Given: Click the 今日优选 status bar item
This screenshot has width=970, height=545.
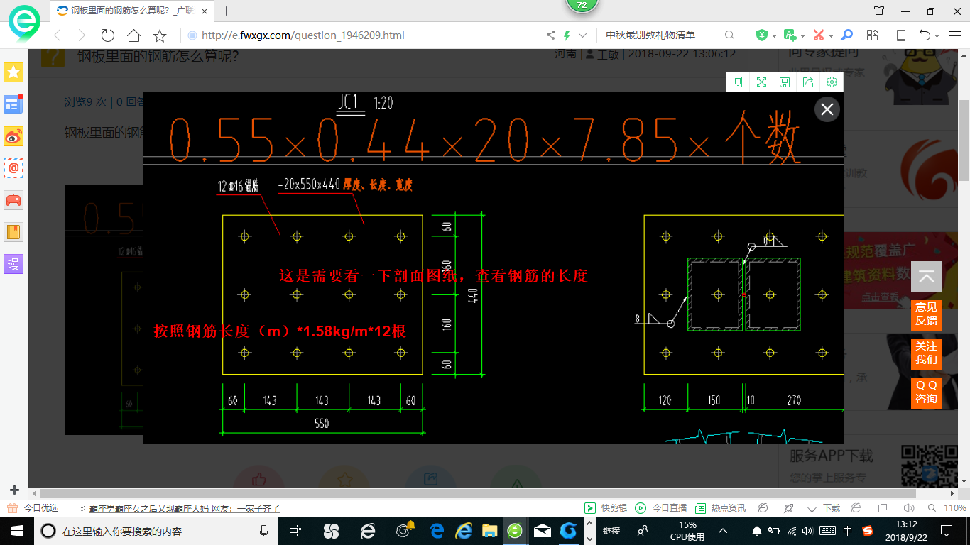Looking at the screenshot, I should click(33, 508).
